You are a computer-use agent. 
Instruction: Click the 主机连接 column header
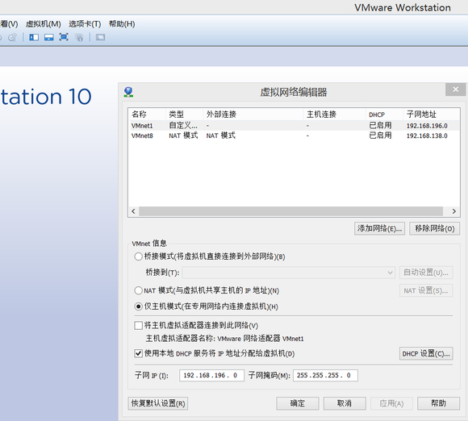pyautogui.click(x=334, y=115)
